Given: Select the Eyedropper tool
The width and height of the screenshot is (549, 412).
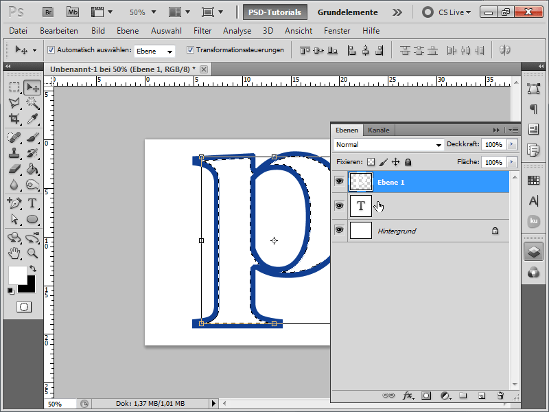Looking at the screenshot, I should (x=32, y=119).
